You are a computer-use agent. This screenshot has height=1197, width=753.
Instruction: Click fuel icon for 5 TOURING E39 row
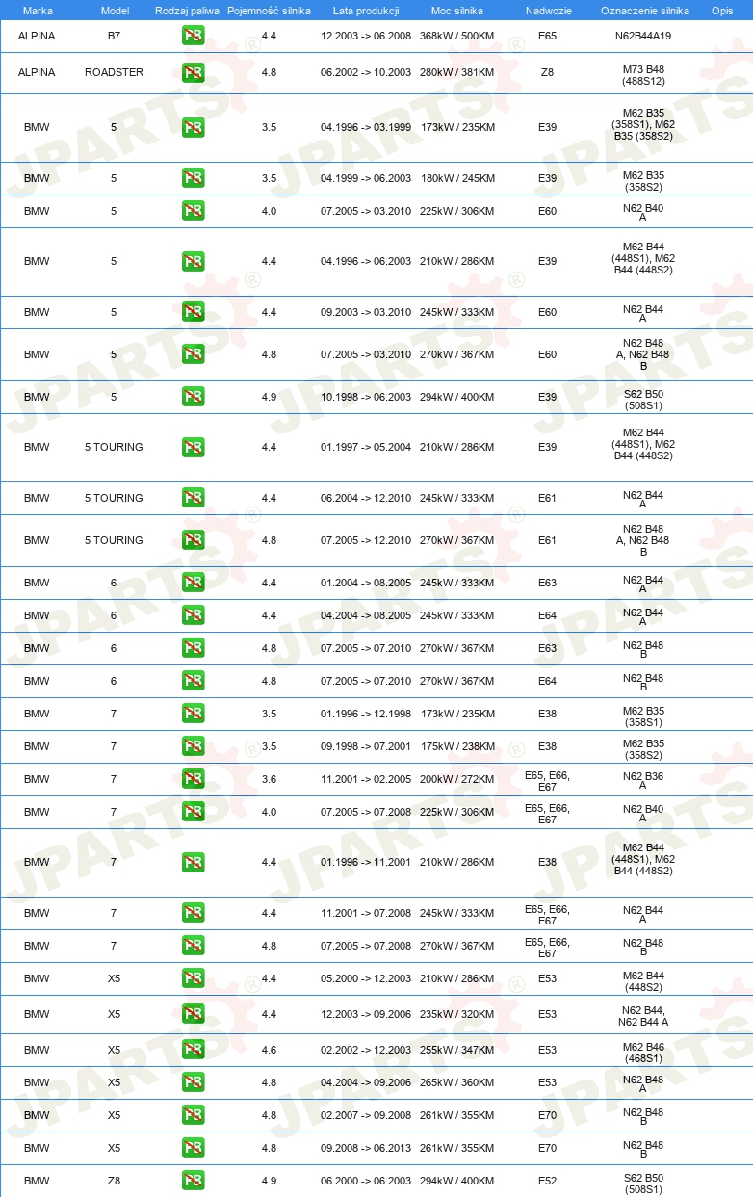[x=193, y=447]
